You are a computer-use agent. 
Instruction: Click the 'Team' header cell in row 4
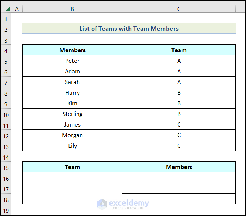179,50
